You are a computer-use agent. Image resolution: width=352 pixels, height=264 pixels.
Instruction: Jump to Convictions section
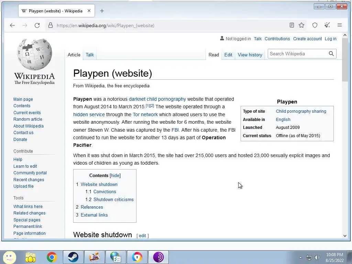[104, 192]
